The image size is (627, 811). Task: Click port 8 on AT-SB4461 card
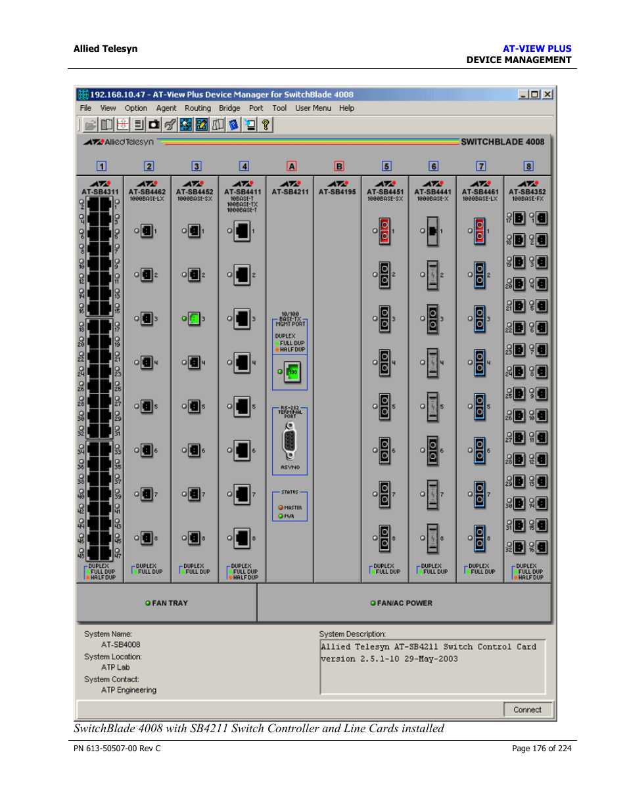(x=480, y=538)
